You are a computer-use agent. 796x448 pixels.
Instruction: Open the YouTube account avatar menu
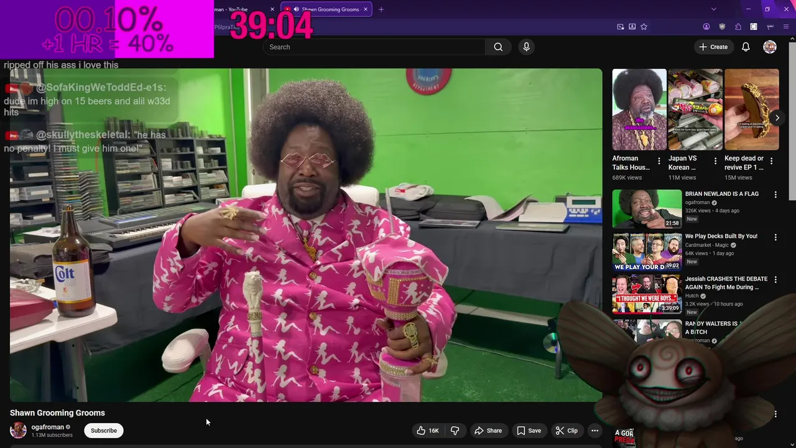(x=770, y=47)
